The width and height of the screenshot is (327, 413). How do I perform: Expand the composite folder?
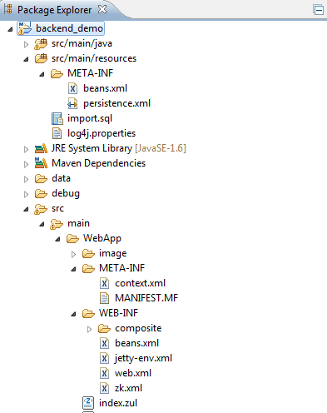[x=89, y=329]
